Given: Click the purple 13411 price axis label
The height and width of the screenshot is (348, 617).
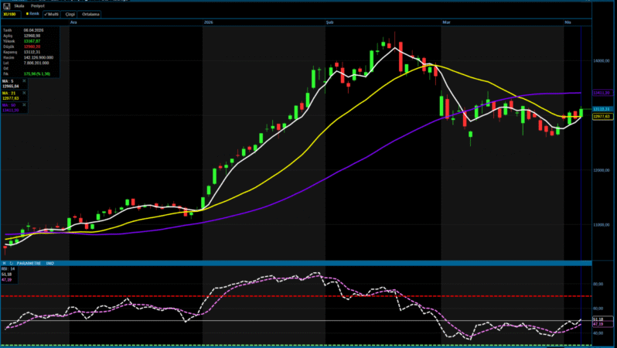Looking at the screenshot, I should (602, 93).
